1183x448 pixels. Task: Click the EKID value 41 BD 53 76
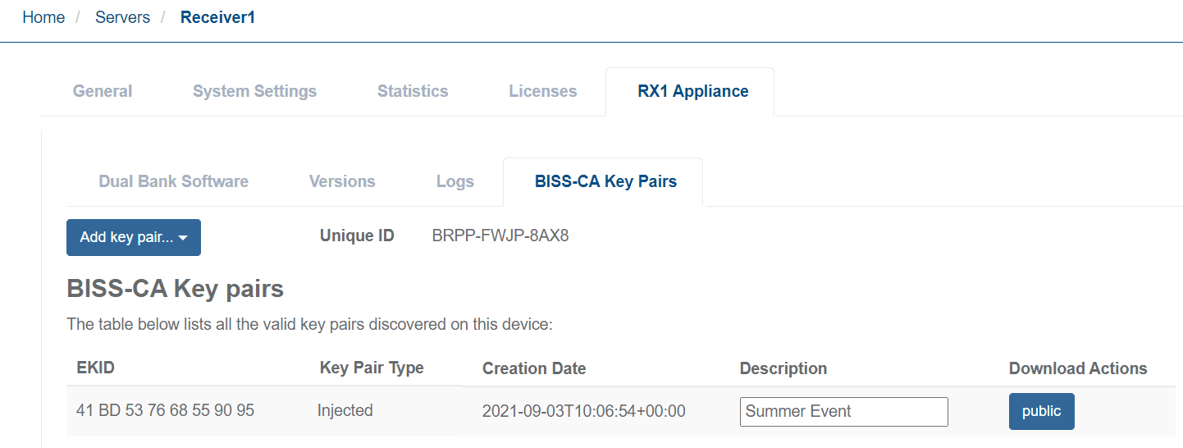coord(165,410)
